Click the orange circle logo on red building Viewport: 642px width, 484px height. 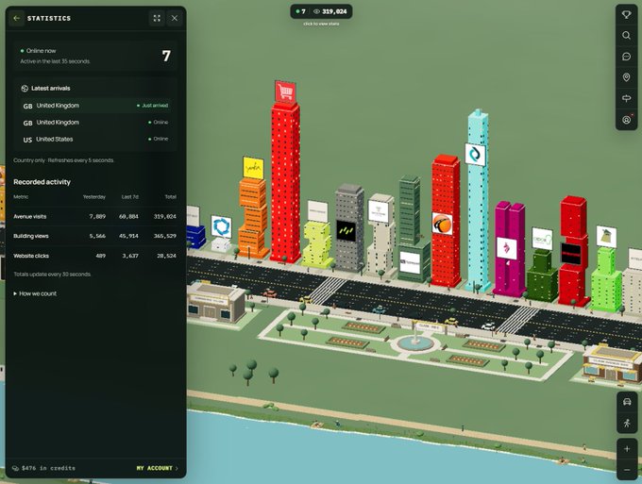[442, 224]
